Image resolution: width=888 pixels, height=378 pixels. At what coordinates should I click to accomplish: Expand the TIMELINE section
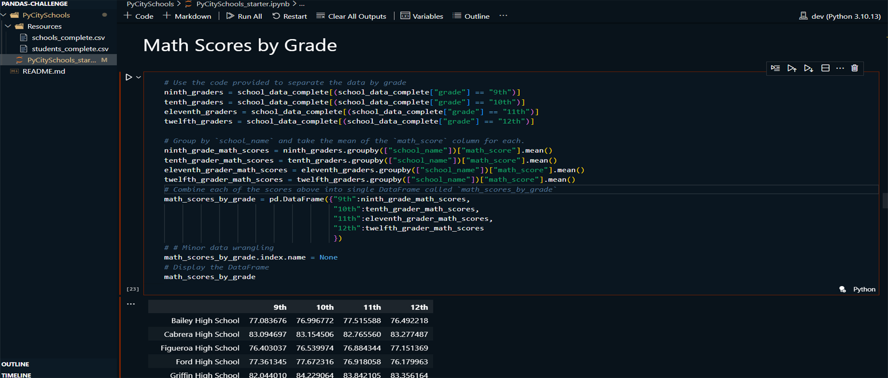tap(16, 375)
